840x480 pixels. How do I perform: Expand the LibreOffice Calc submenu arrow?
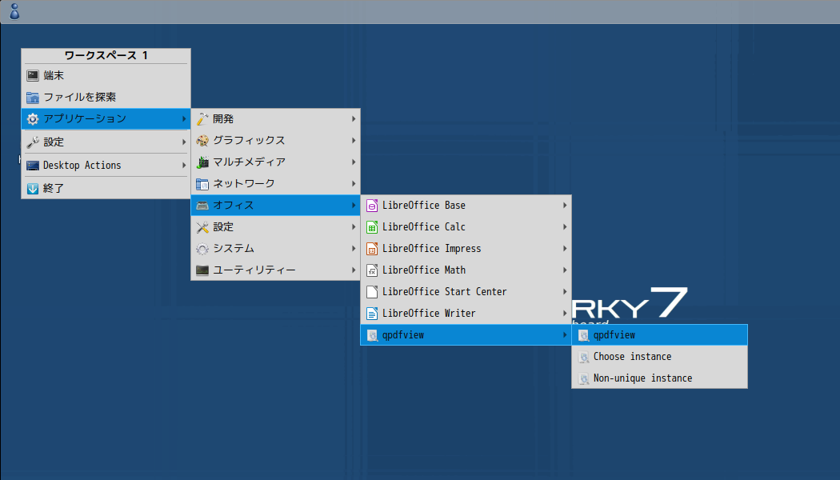coord(565,227)
